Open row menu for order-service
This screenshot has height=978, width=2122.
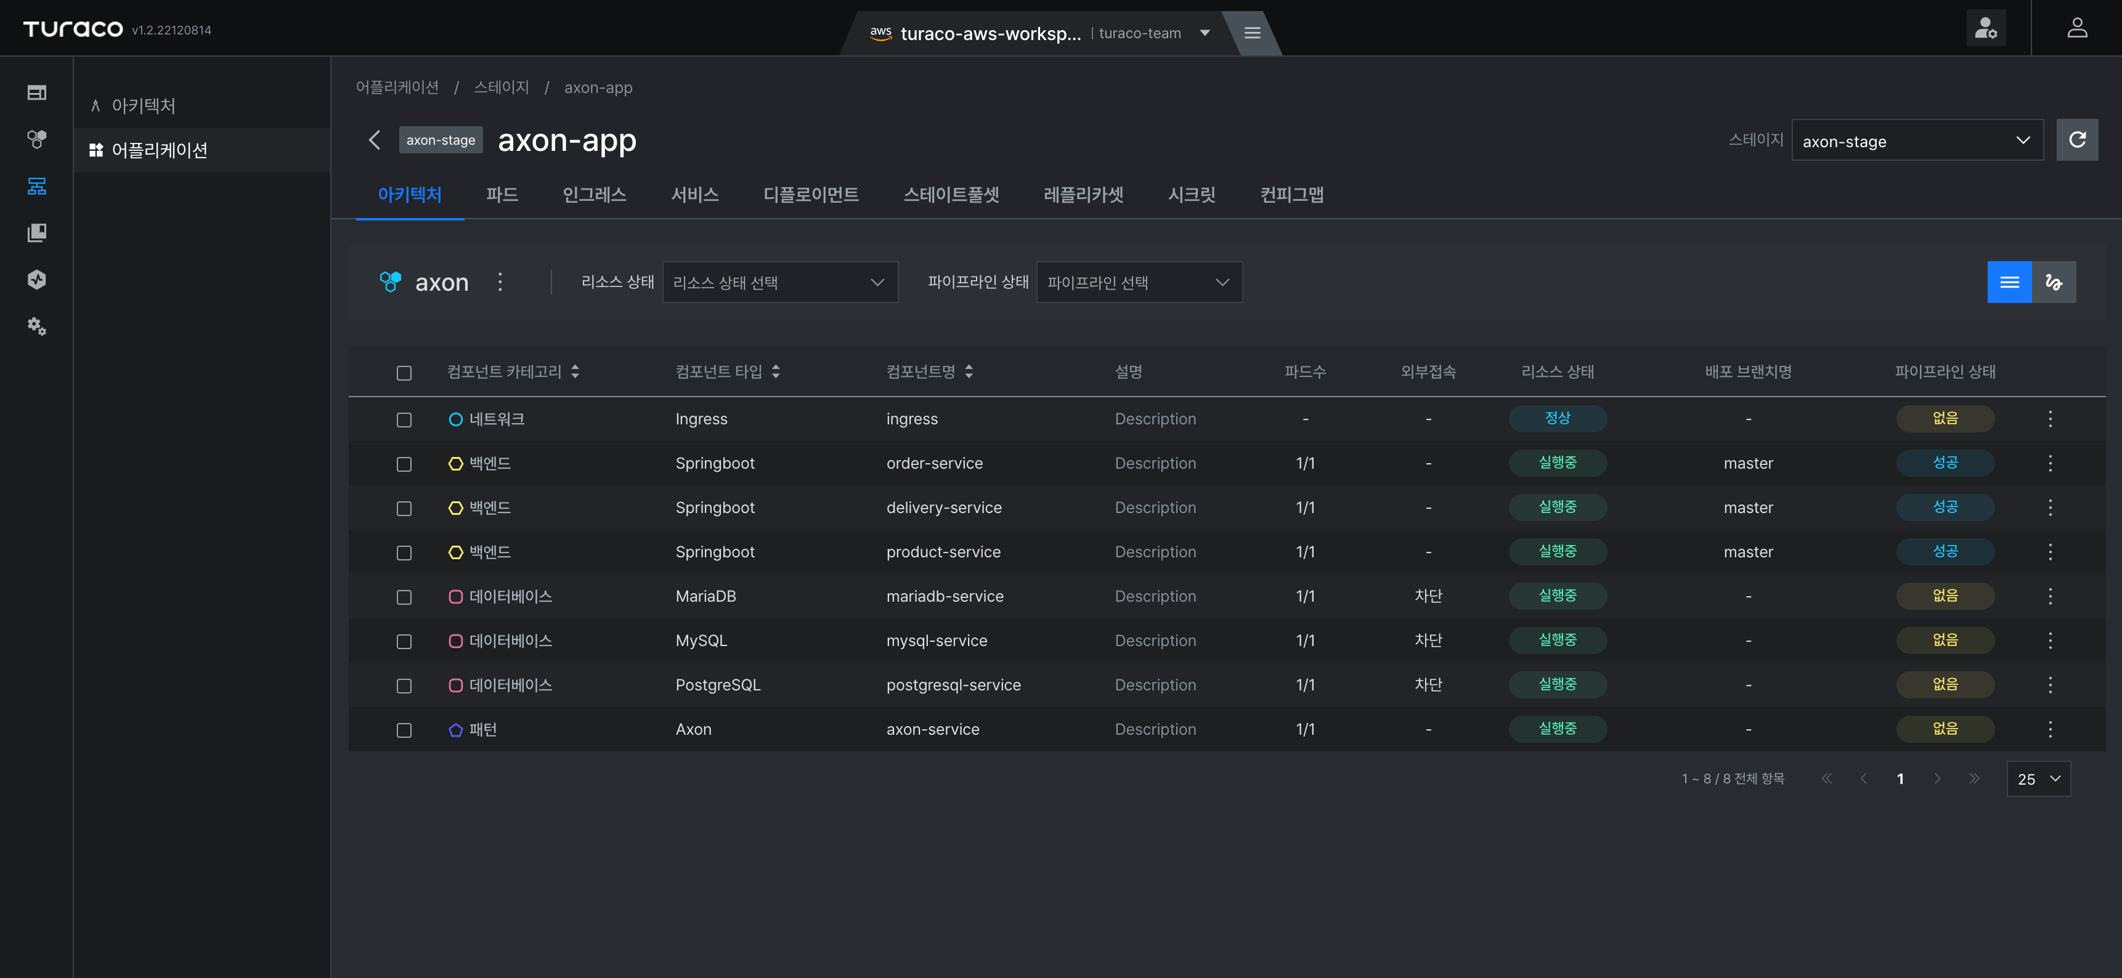(x=2049, y=464)
